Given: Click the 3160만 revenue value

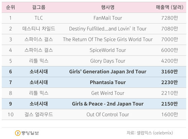Looking at the screenshot, I should (170, 72).
